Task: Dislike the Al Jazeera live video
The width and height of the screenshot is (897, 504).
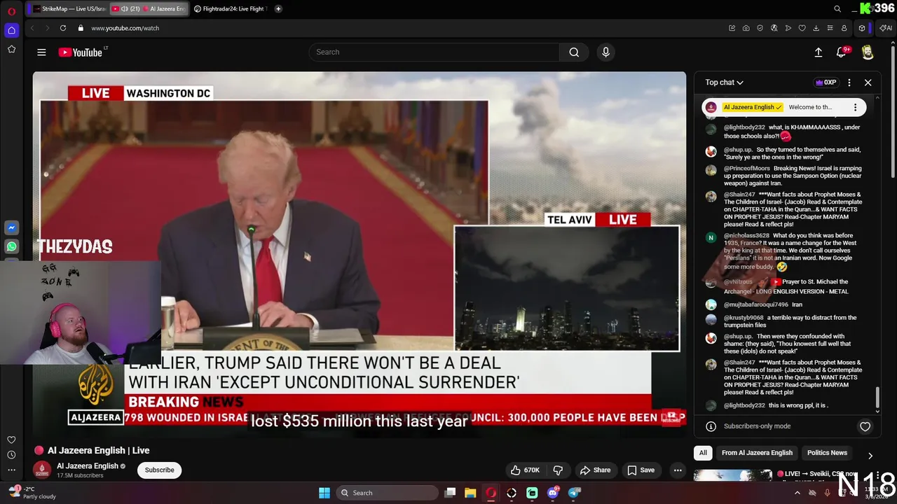Action: [559, 470]
